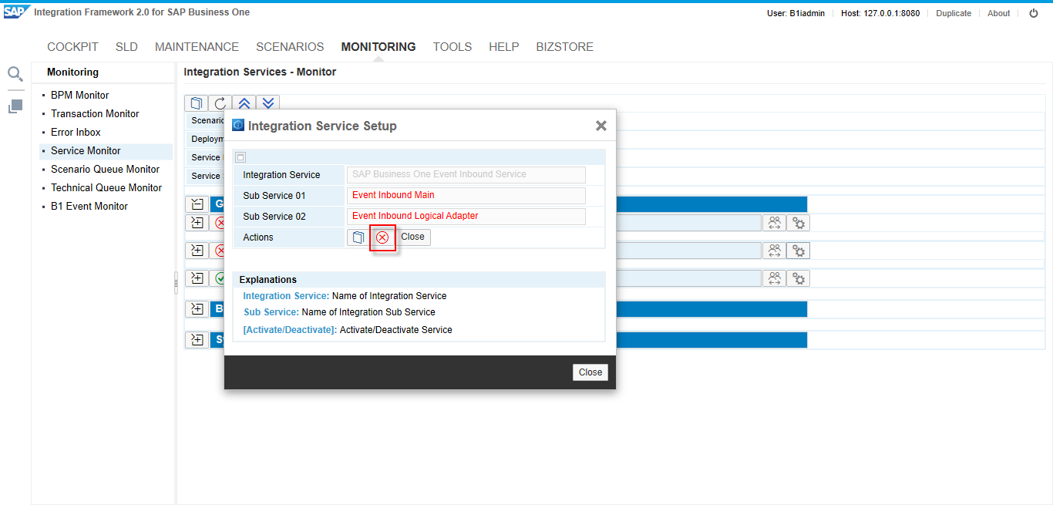
Task: Click the search magnifier icon in left sidebar
Action: tap(15, 74)
